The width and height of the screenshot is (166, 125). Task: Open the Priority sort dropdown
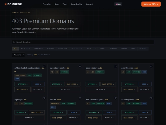18,55
